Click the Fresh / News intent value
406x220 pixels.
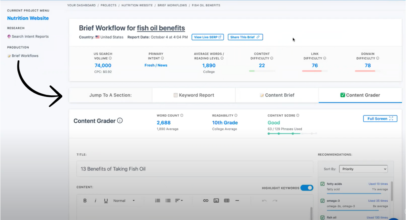point(156,66)
